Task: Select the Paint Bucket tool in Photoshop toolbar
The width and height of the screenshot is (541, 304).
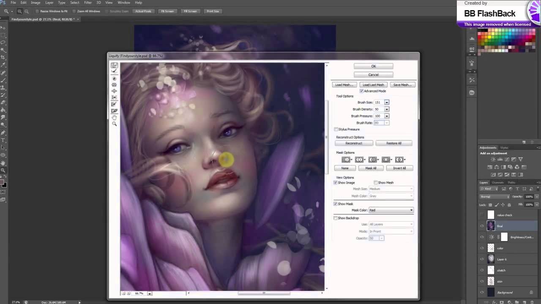Action: 3,110
